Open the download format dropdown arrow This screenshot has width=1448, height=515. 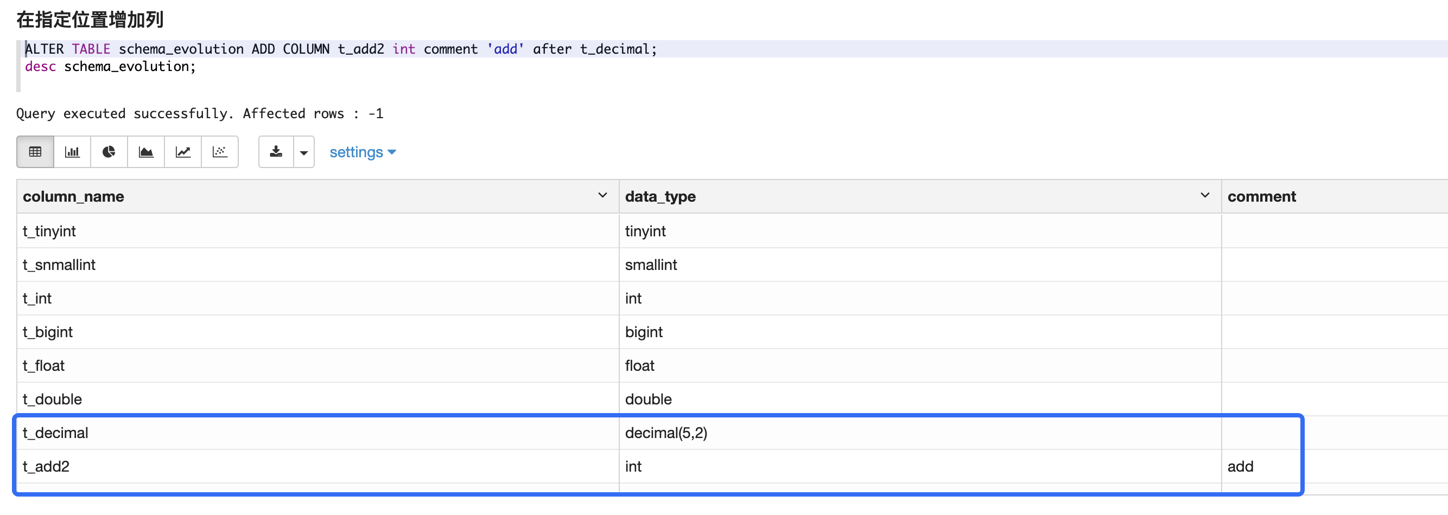303,152
